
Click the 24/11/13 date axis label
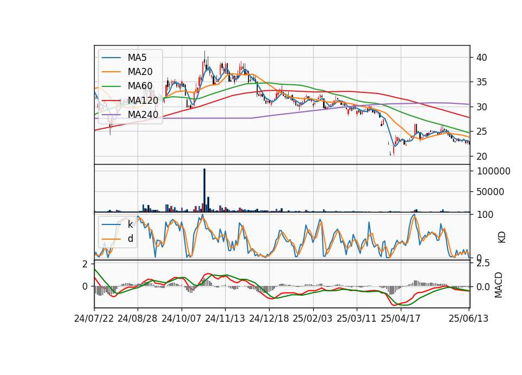tap(225, 318)
